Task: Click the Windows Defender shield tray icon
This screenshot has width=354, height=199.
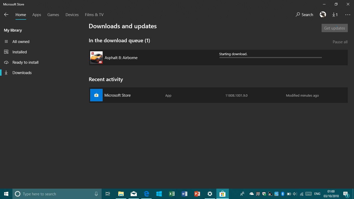Action: [264, 194]
